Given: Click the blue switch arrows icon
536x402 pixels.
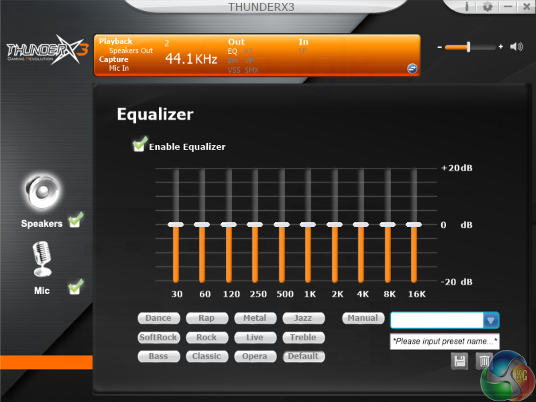Looking at the screenshot, I should pos(412,68).
